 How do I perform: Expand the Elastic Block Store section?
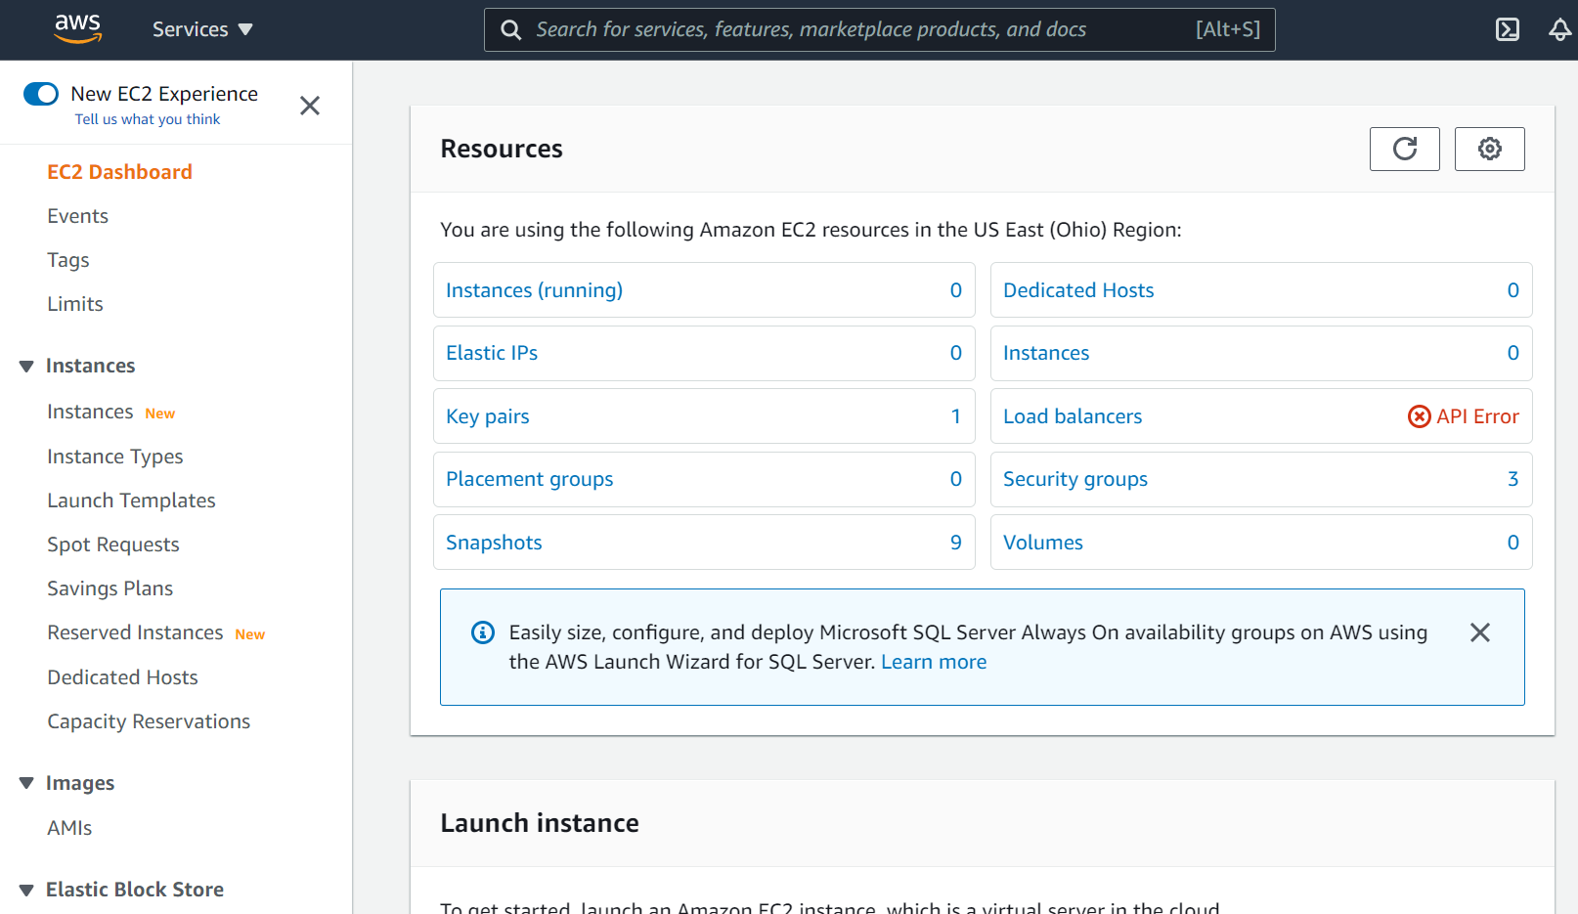click(25, 889)
